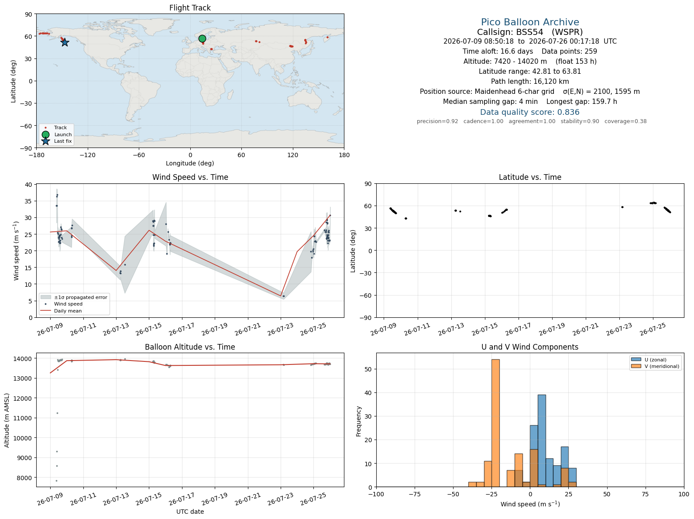Click the red Daily mean legend line sample

(45, 311)
